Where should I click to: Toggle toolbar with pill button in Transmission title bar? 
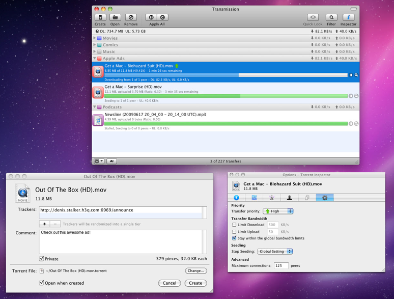[354, 9]
